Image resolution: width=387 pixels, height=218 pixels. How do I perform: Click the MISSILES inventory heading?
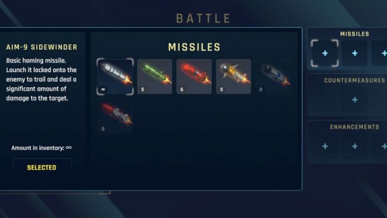pos(194,47)
